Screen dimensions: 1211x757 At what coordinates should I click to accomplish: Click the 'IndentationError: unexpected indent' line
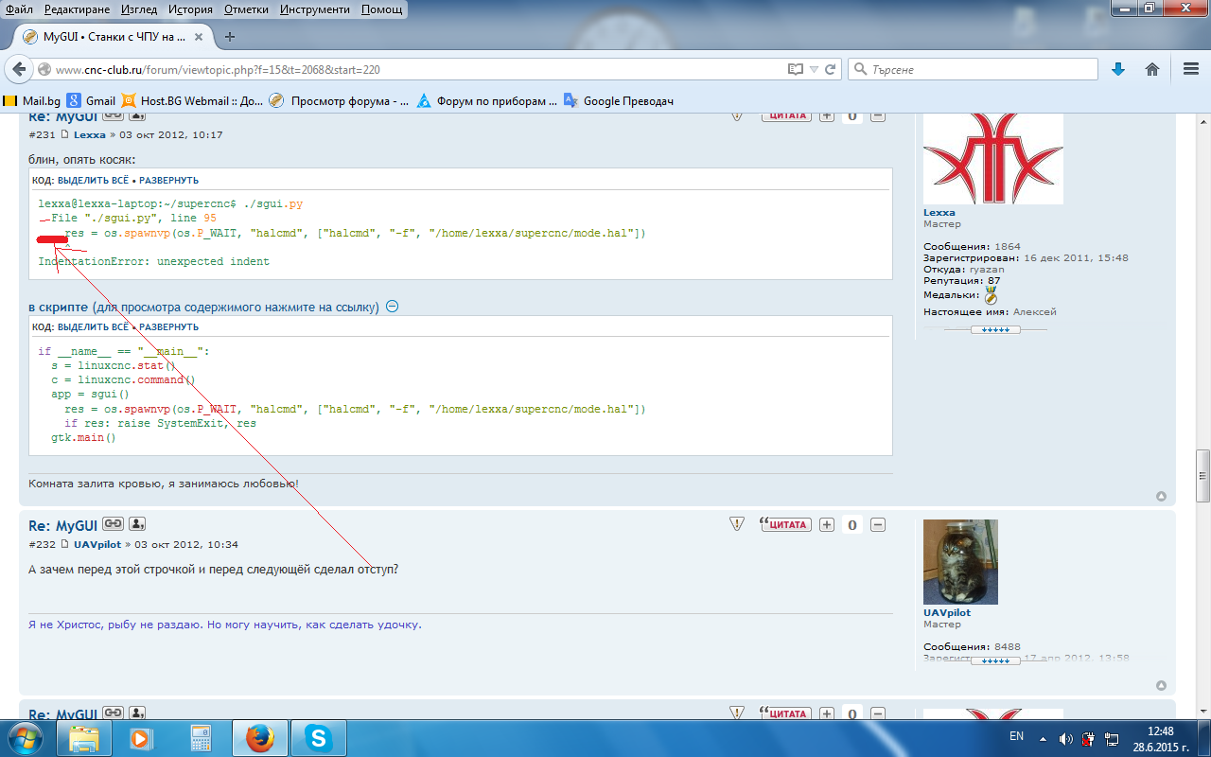point(154,261)
